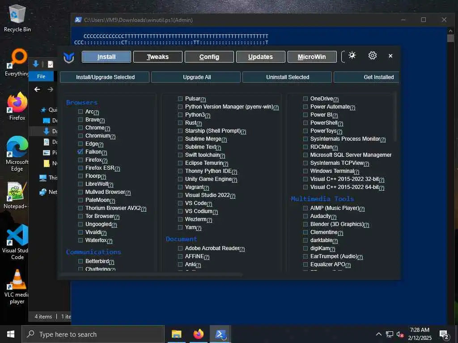Check the Mullvad Browser checkbox
Image resolution: width=458 pixels, height=343 pixels.
click(x=81, y=192)
